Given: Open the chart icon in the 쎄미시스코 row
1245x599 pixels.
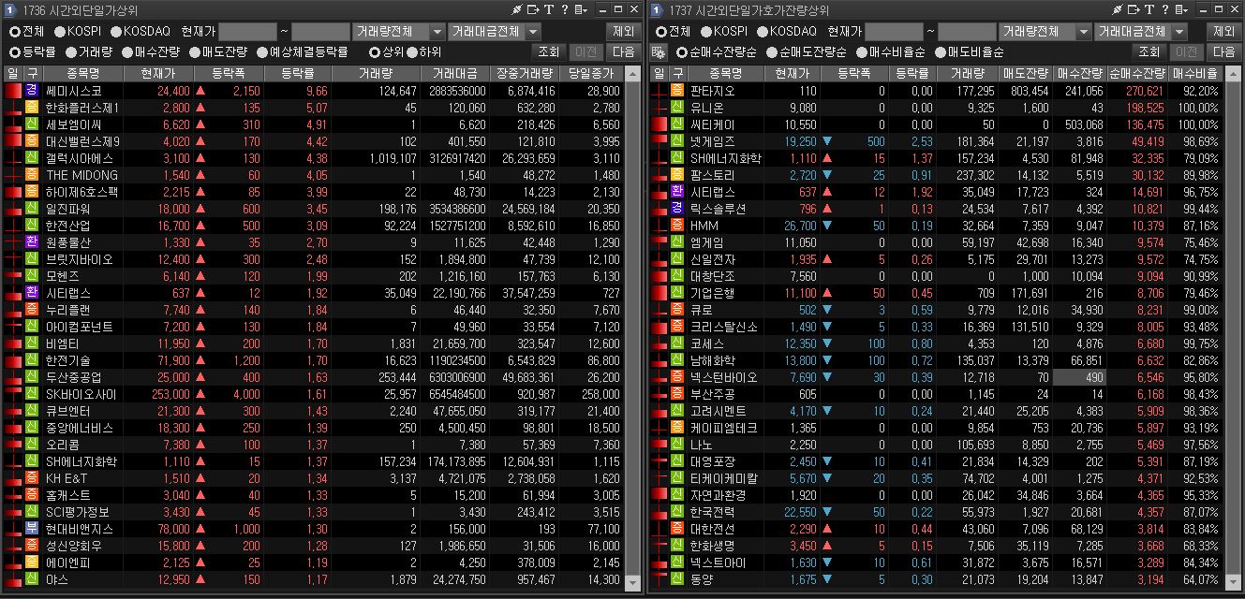Looking at the screenshot, I should tap(12, 91).
